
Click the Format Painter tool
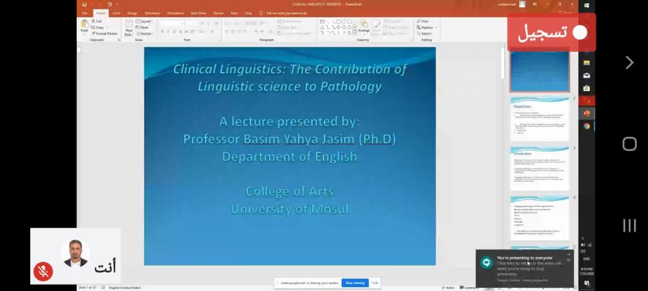point(105,34)
